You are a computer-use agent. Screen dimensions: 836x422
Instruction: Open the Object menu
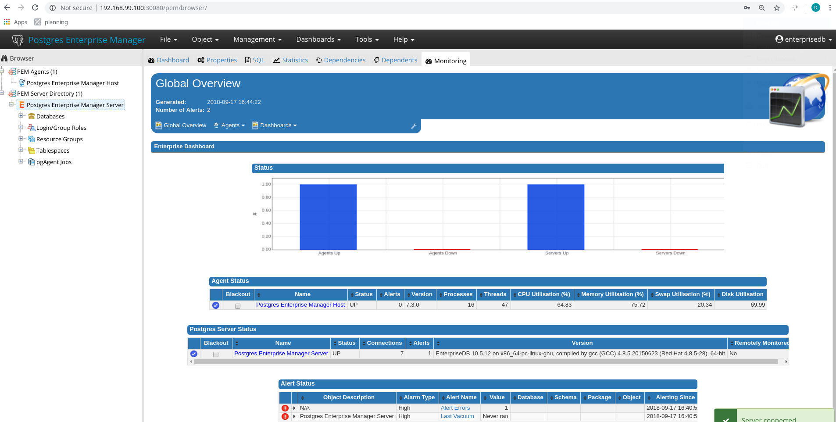[205, 39]
